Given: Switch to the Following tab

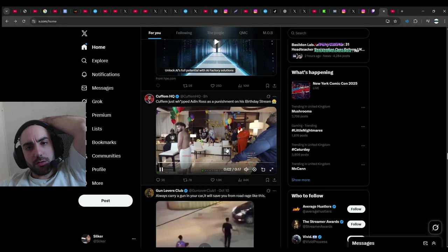Looking at the screenshot, I should [184, 33].
